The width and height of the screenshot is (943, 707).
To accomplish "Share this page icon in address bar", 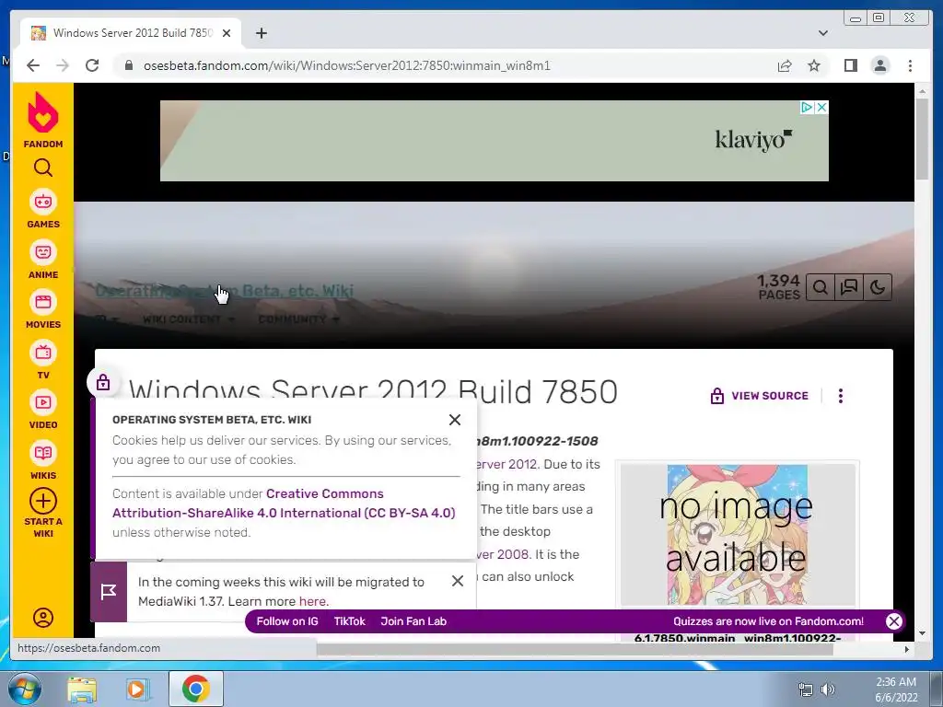I will [x=785, y=65].
